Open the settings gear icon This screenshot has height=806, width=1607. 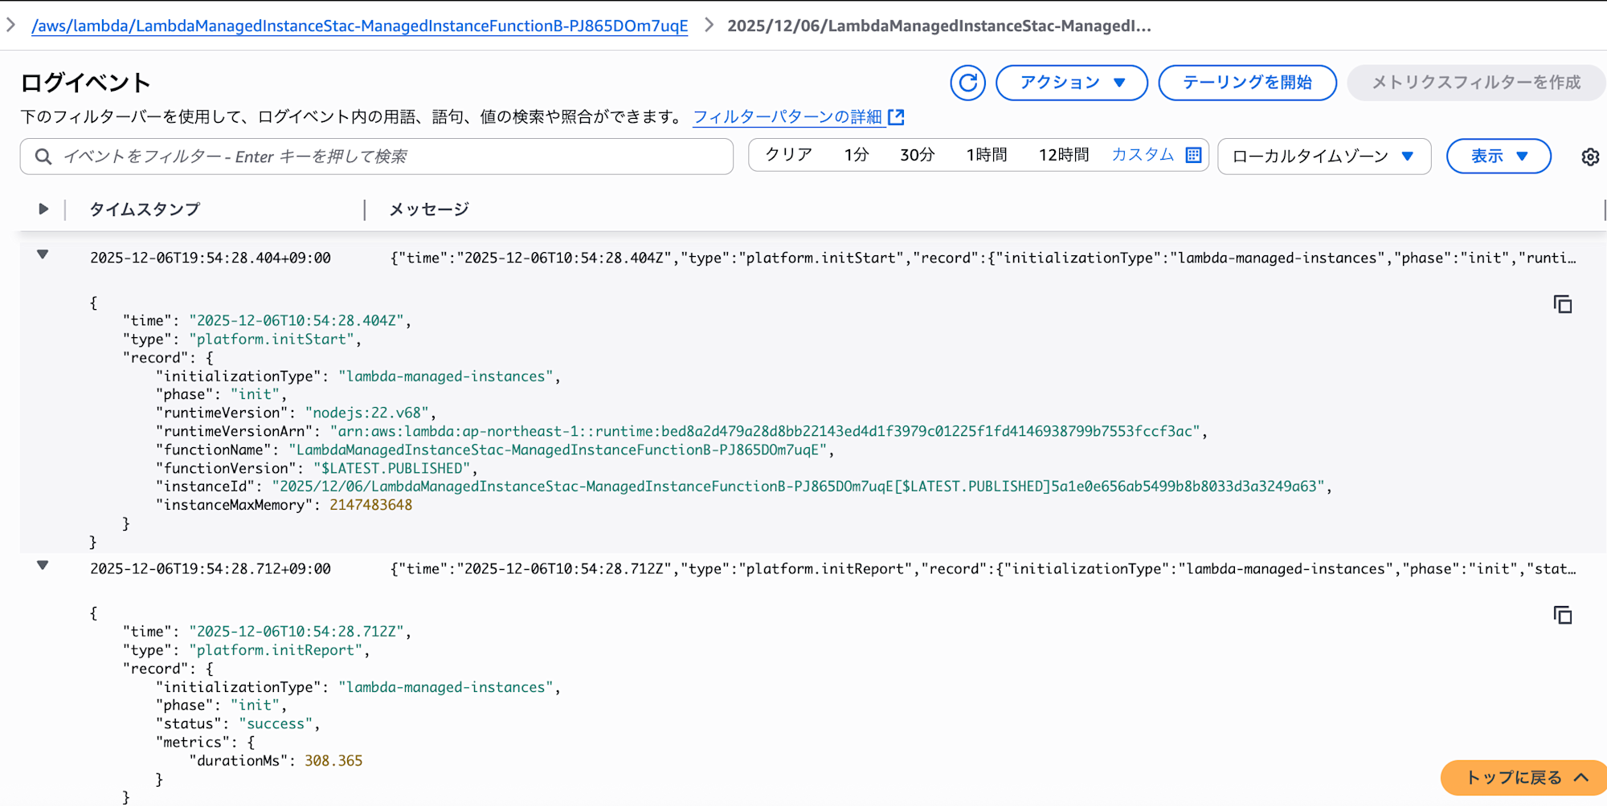pos(1590,157)
